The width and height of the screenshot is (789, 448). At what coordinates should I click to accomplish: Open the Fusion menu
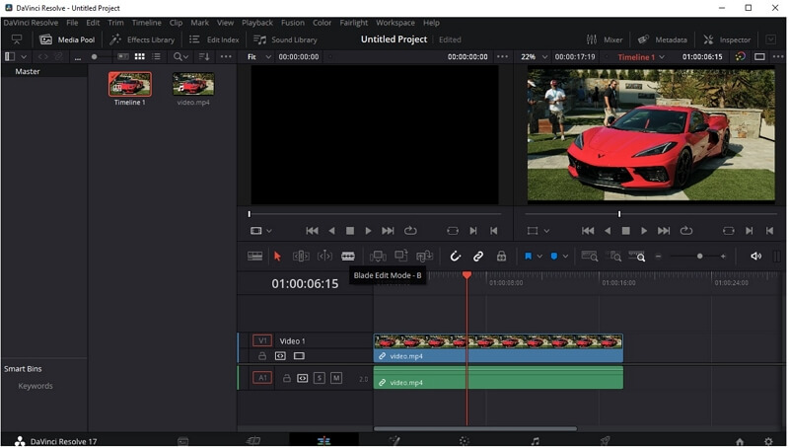pos(292,23)
